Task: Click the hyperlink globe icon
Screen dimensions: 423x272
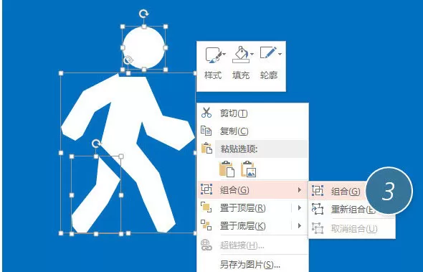Action: click(x=206, y=245)
